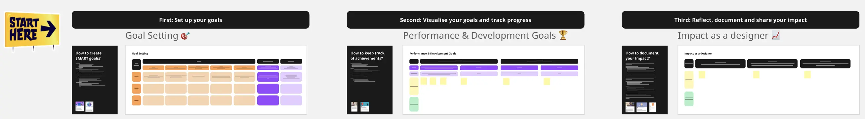
Task: Open the globe thumbnail in SMART goals card
Action: tap(89, 106)
